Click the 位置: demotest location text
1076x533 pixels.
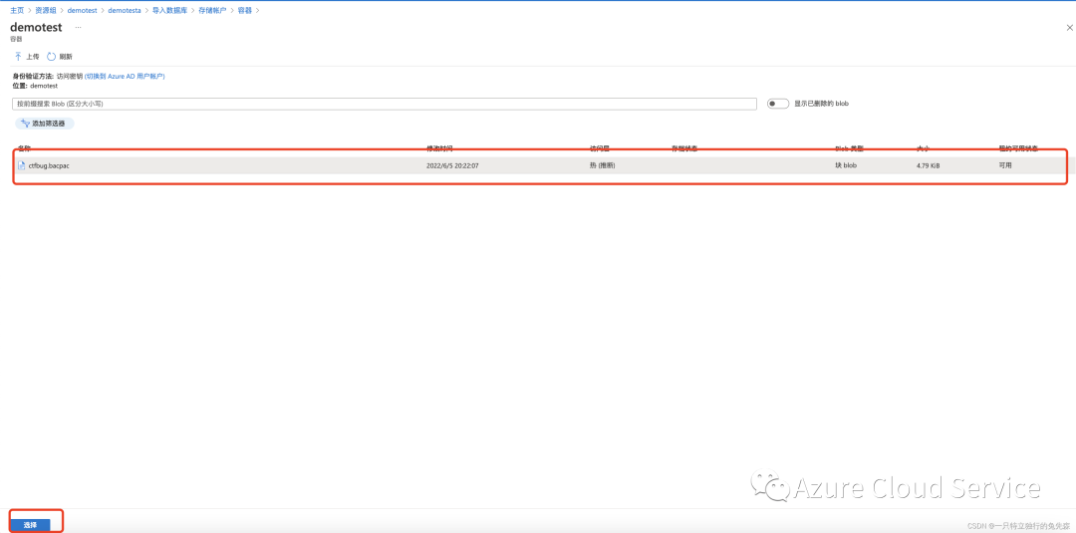[35, 86]
